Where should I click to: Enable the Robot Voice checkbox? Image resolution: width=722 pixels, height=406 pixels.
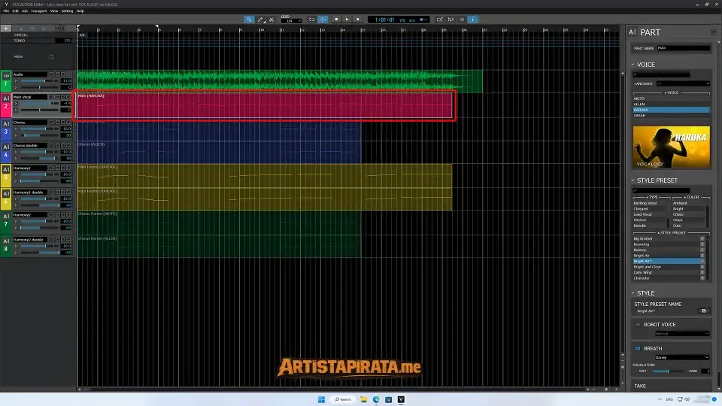point(638,324)
